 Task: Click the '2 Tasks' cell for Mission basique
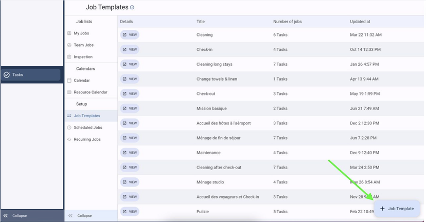[280, 108]
